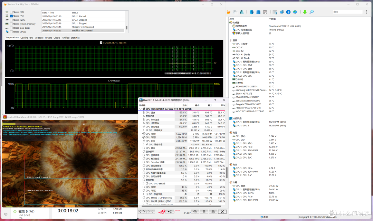Click the 当前值 column header in AIDA64
Viewport: 373px width, 221px height.
click(x=272, y=19)
